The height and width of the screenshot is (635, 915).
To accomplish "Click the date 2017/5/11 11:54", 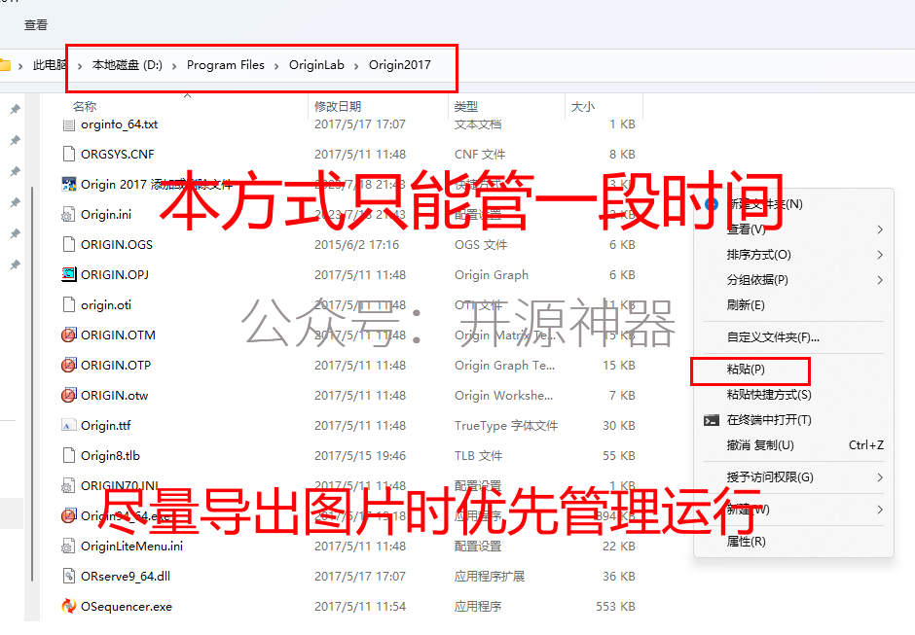I will pos(360,607).
